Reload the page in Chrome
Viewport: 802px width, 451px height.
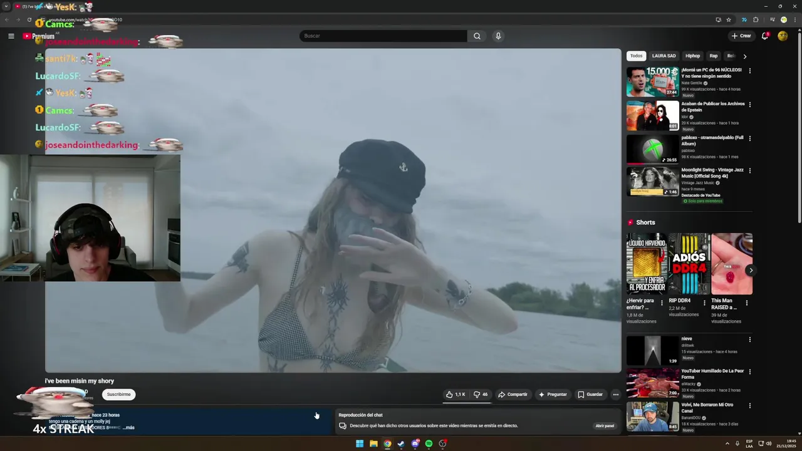tap(29, 19)
